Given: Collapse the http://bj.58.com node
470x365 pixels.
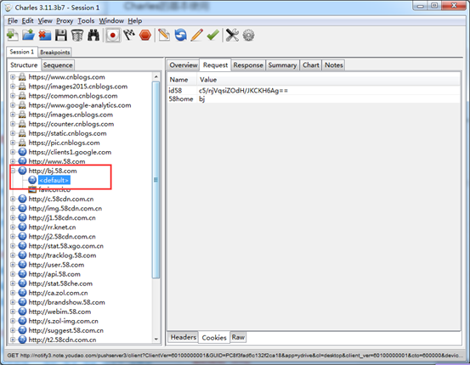Looking at the screenshot, I should tap(13, 171).
